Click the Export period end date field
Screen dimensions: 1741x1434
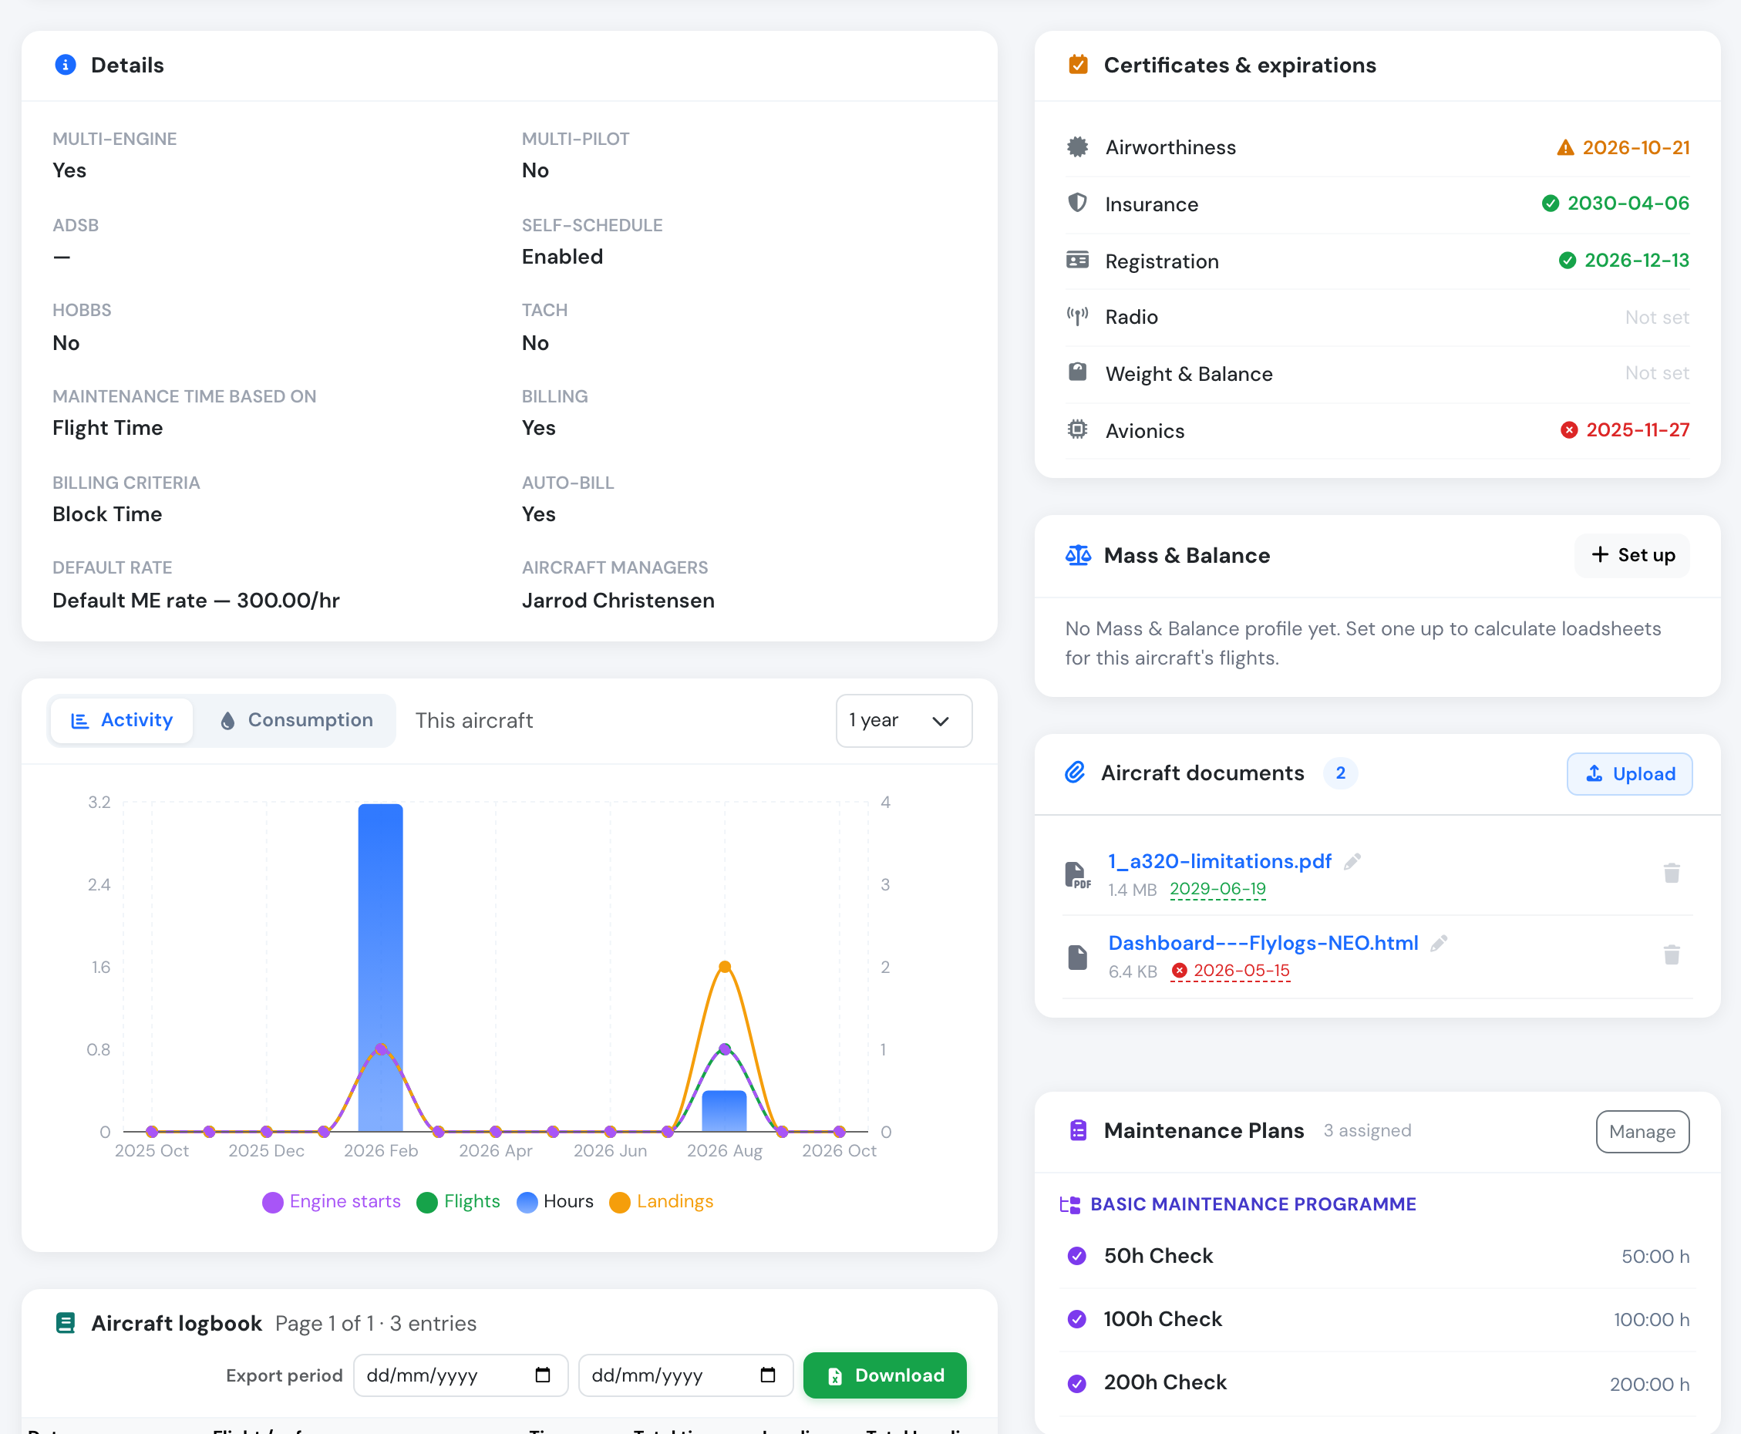tap(685, 1375)
